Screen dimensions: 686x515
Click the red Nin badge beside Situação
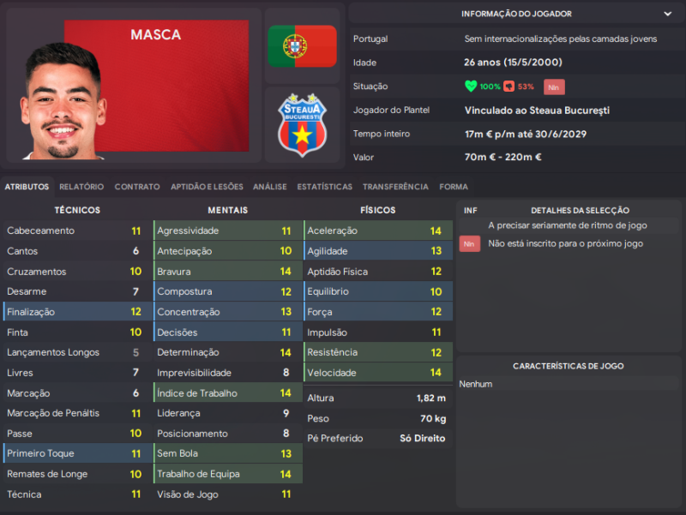click(x=554, y=87)
